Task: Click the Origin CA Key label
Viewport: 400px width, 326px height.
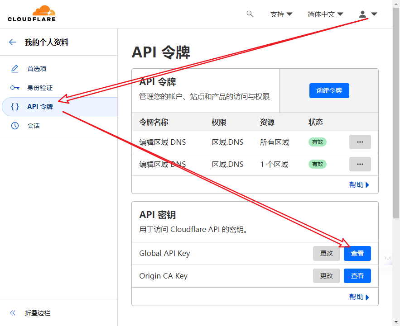Action: (x=163, y=276)
